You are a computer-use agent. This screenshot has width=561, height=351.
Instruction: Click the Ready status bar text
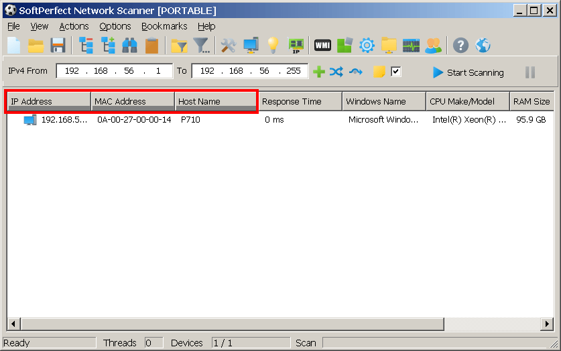pyautogui.click(x=17, y=343)
